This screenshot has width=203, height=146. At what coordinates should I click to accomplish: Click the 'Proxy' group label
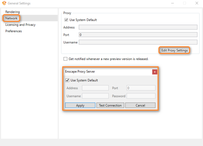[x=67, y=13]
